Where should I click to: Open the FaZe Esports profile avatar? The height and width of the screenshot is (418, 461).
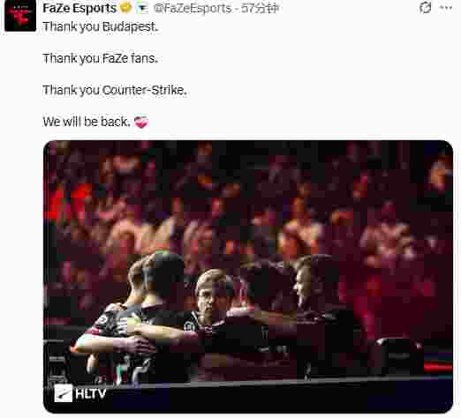20,16
